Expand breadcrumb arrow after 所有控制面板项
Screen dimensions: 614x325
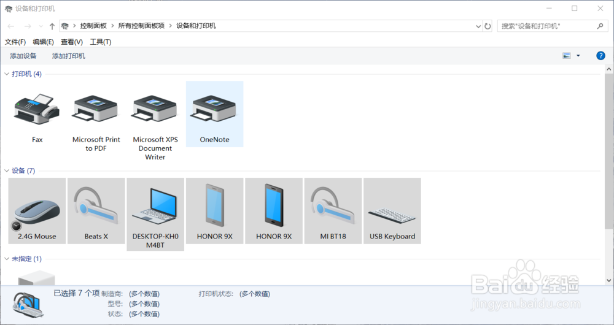point(170,26)
